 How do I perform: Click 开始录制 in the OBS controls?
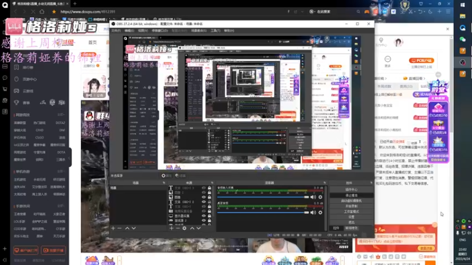click(351, 206)
